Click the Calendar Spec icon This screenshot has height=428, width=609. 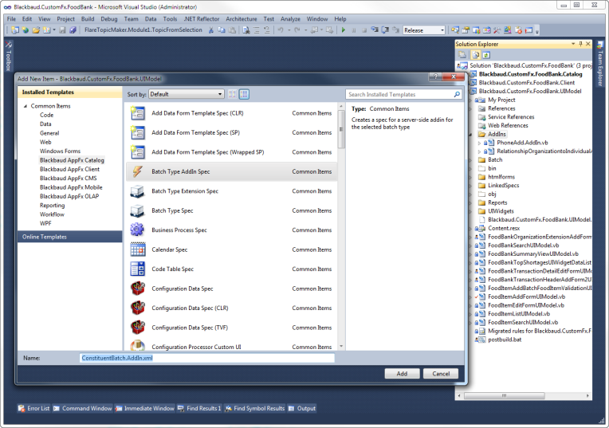pos(137,249)
